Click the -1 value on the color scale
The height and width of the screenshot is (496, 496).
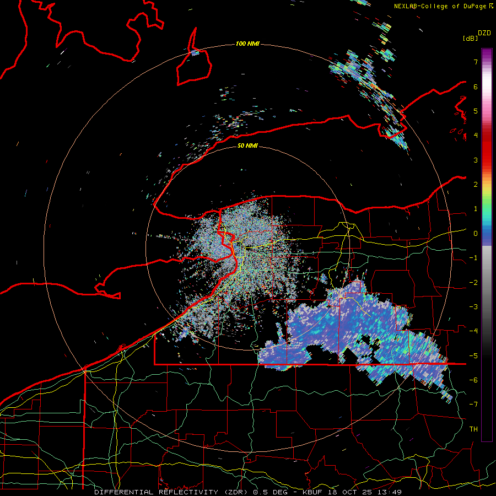click(x=473, y=258)
